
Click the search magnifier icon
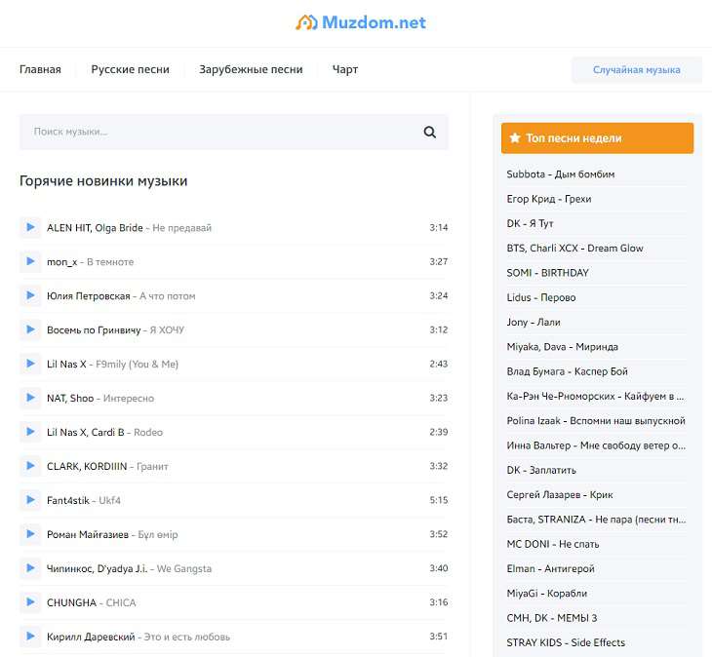click(x=429, y=133)
